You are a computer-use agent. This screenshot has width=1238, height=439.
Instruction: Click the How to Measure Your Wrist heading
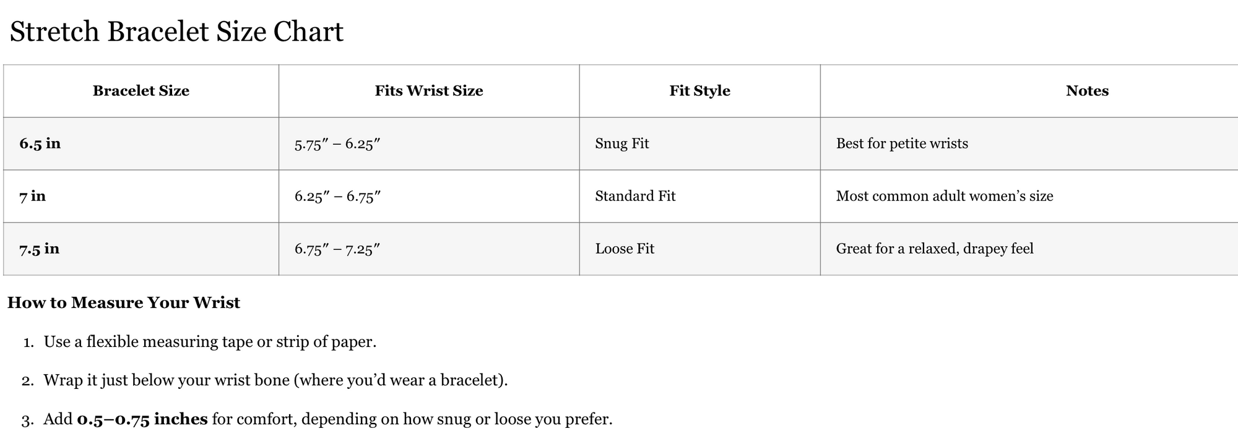pyautogui.click(x=124, y=303)
